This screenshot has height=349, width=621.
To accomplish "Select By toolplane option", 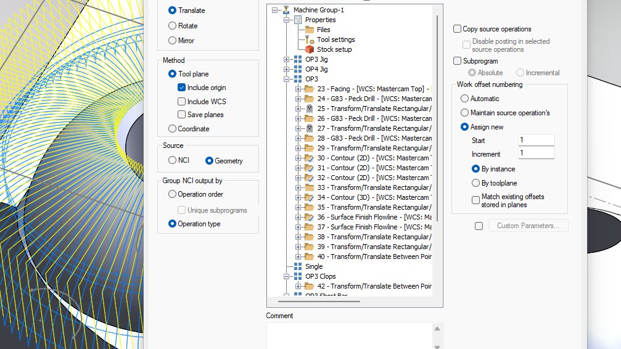I will pyautogui.click(x=475, y=183).
